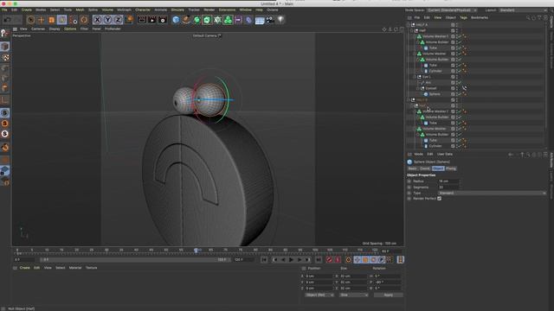Toggle Y axis lock

click(x=107, y=20)
